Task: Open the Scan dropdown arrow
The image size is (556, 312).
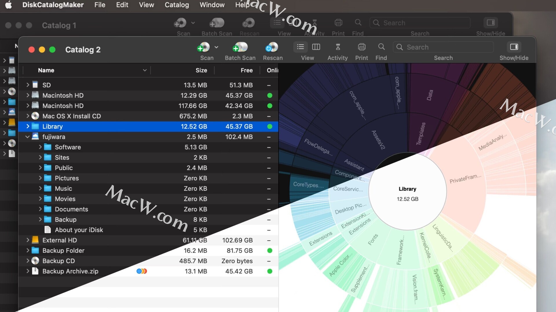Action: point(216,47)
